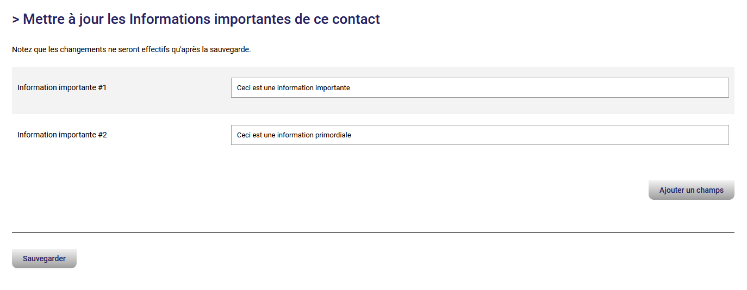The width and height of the screenshot is (747, 290).
Task: Click the word 'primordiale' in the second field
Action: click(x=333, y=135)
